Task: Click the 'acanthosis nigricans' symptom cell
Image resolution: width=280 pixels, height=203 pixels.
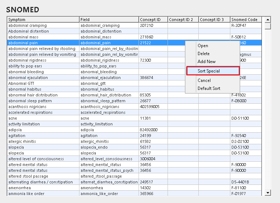Action: (x=43, y=107)
